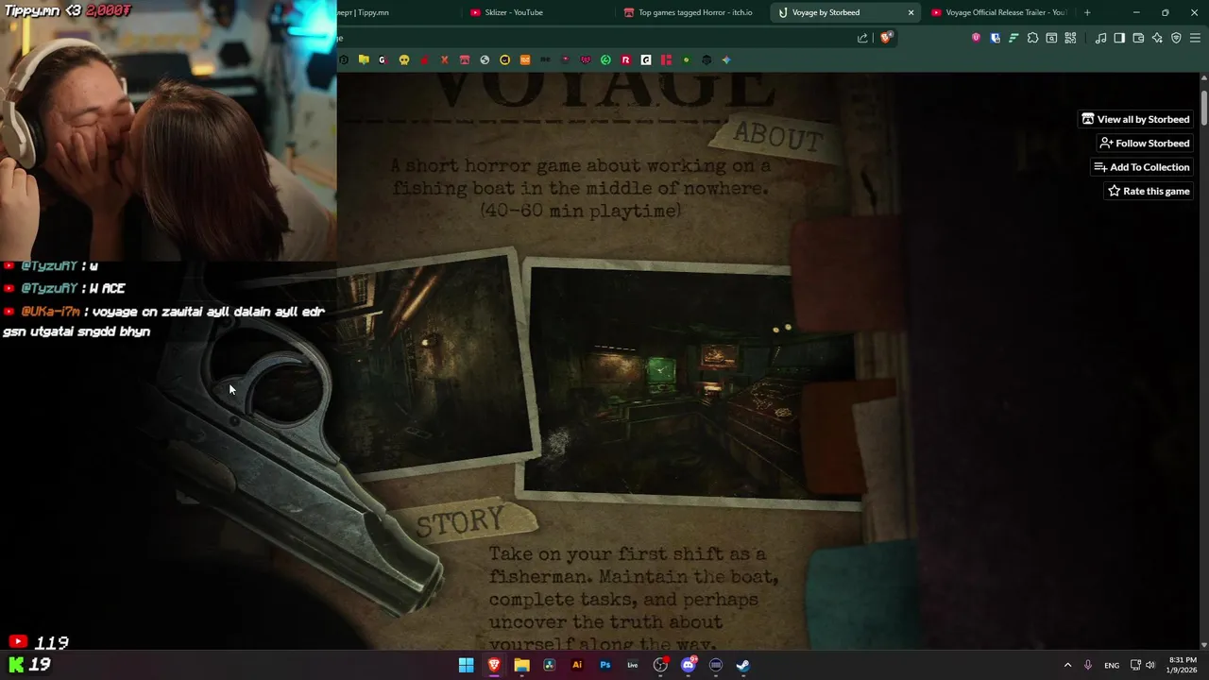The height and width of the screenshot is (680, 1209).
Task: Open the colorful star bookmark
Action: (x=726, y=59)
